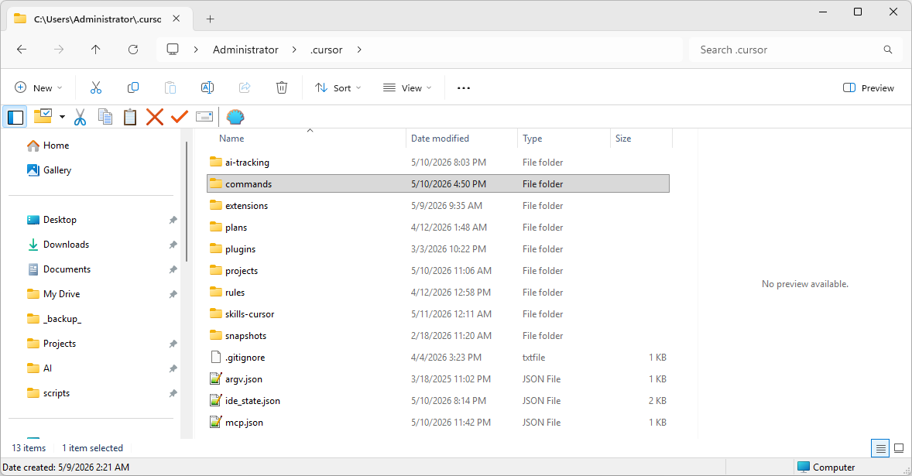This screenshot has height=476, width=912.
Task: Toggle the Preview pane button
Action: (869, 87)
